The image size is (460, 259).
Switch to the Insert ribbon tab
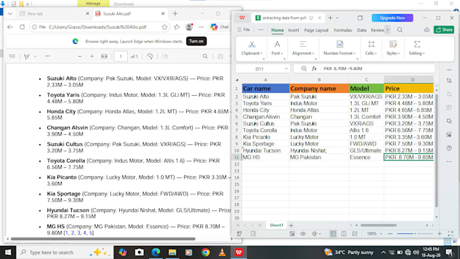coord(294,30)
